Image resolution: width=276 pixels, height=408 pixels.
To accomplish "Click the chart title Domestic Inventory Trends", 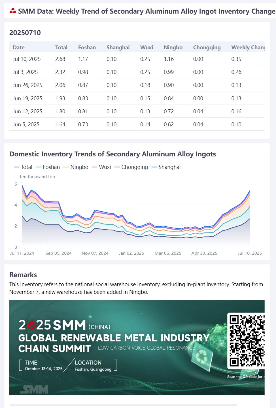I will [x=112, y=154].
